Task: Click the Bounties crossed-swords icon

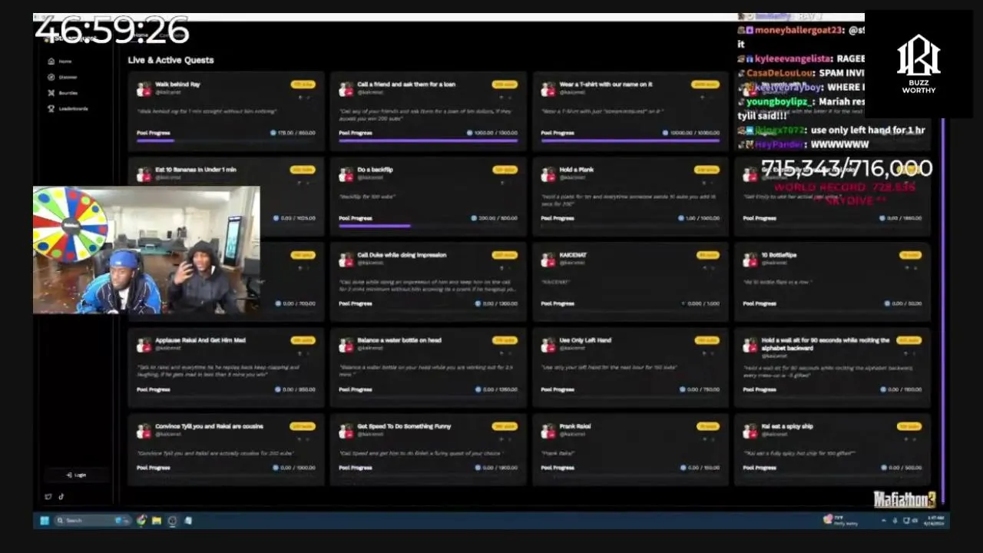Action: (x=51, y=93)
